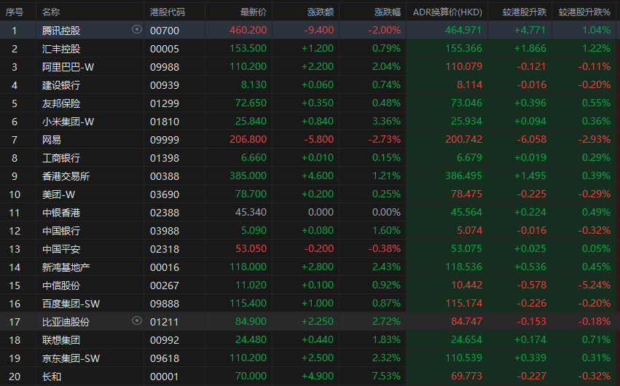Sort by the 涨跌幅 column header
The height and width of the screenshot is (386, 620).
click(387, 12)
